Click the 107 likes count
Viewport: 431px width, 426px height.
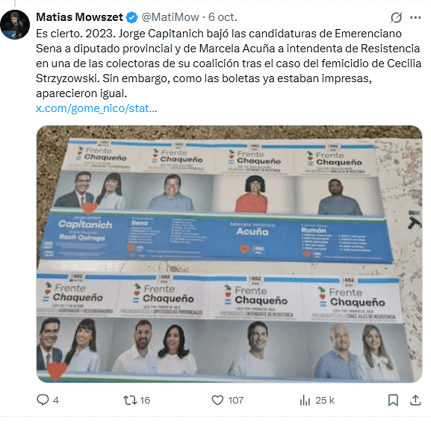click(236, 400)
